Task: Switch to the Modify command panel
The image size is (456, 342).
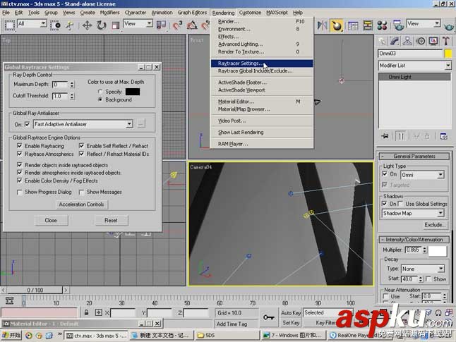Action: pyautogui.click(x=395, y=42)
